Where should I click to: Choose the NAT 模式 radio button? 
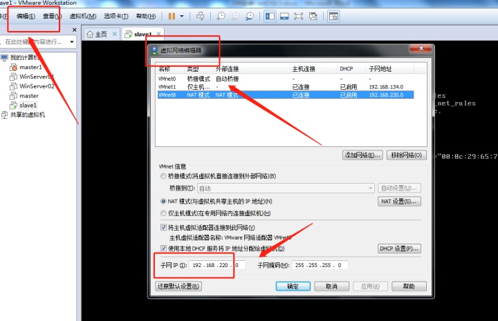(163, 202)
